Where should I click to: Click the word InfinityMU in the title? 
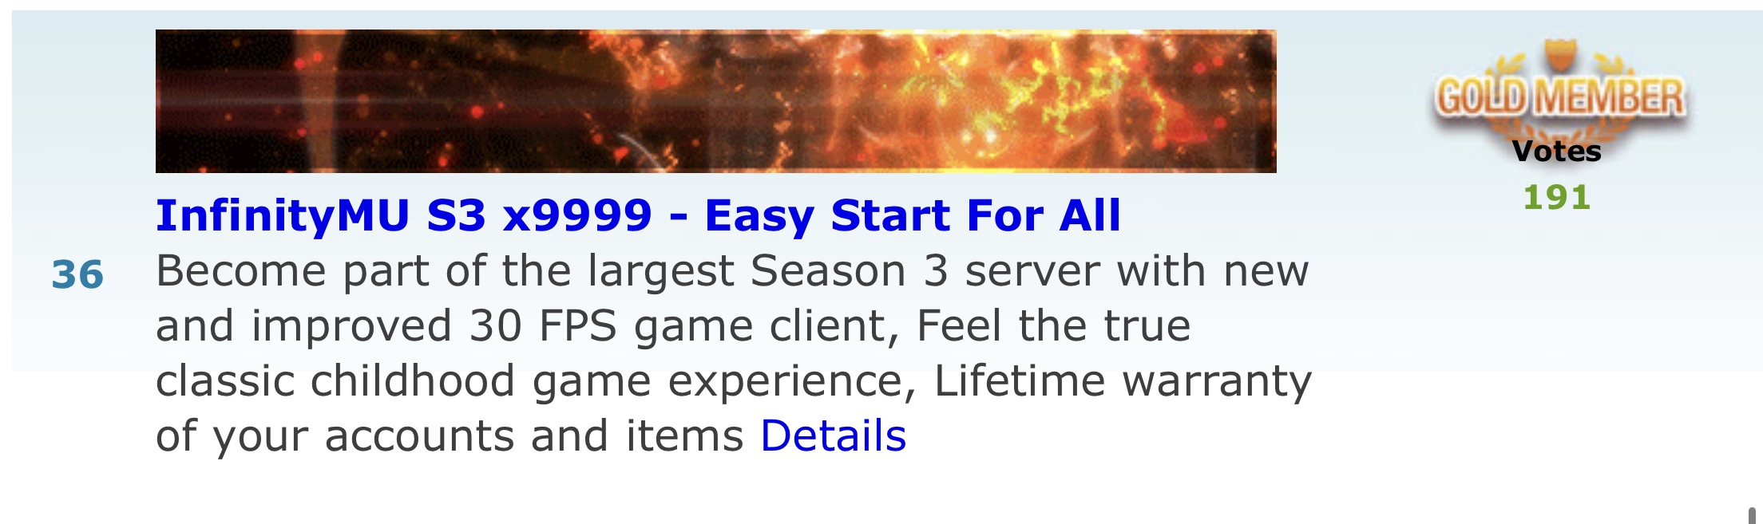tap(283, 215)
